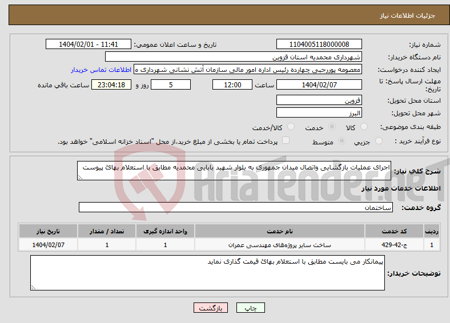Click the buyer organization name field

[x=234, y=57]
